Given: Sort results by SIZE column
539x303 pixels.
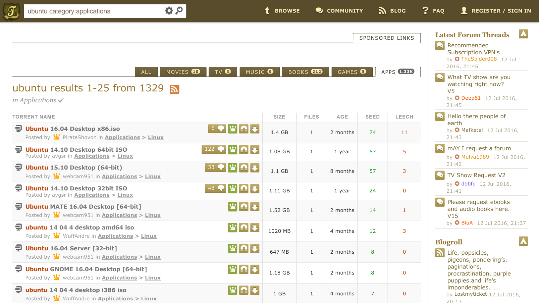Looking at the screenshot, I should [x=279, y=117].
